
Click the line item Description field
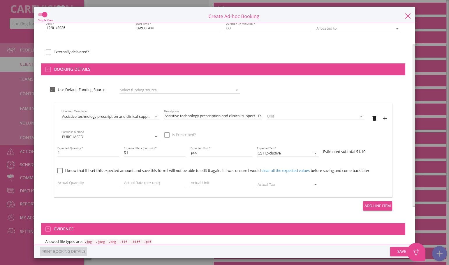tap(213, 116)
